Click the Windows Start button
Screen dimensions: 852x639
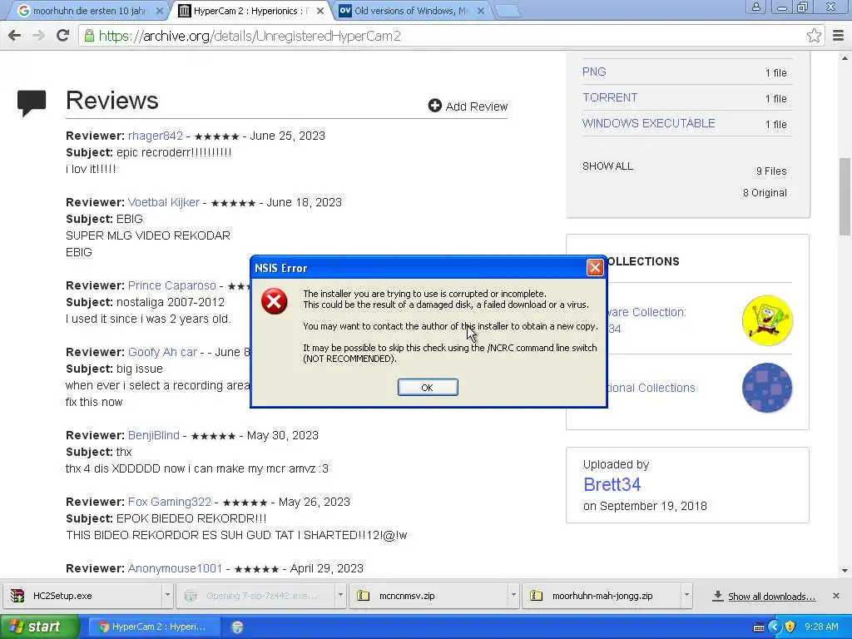click(39, 627)
